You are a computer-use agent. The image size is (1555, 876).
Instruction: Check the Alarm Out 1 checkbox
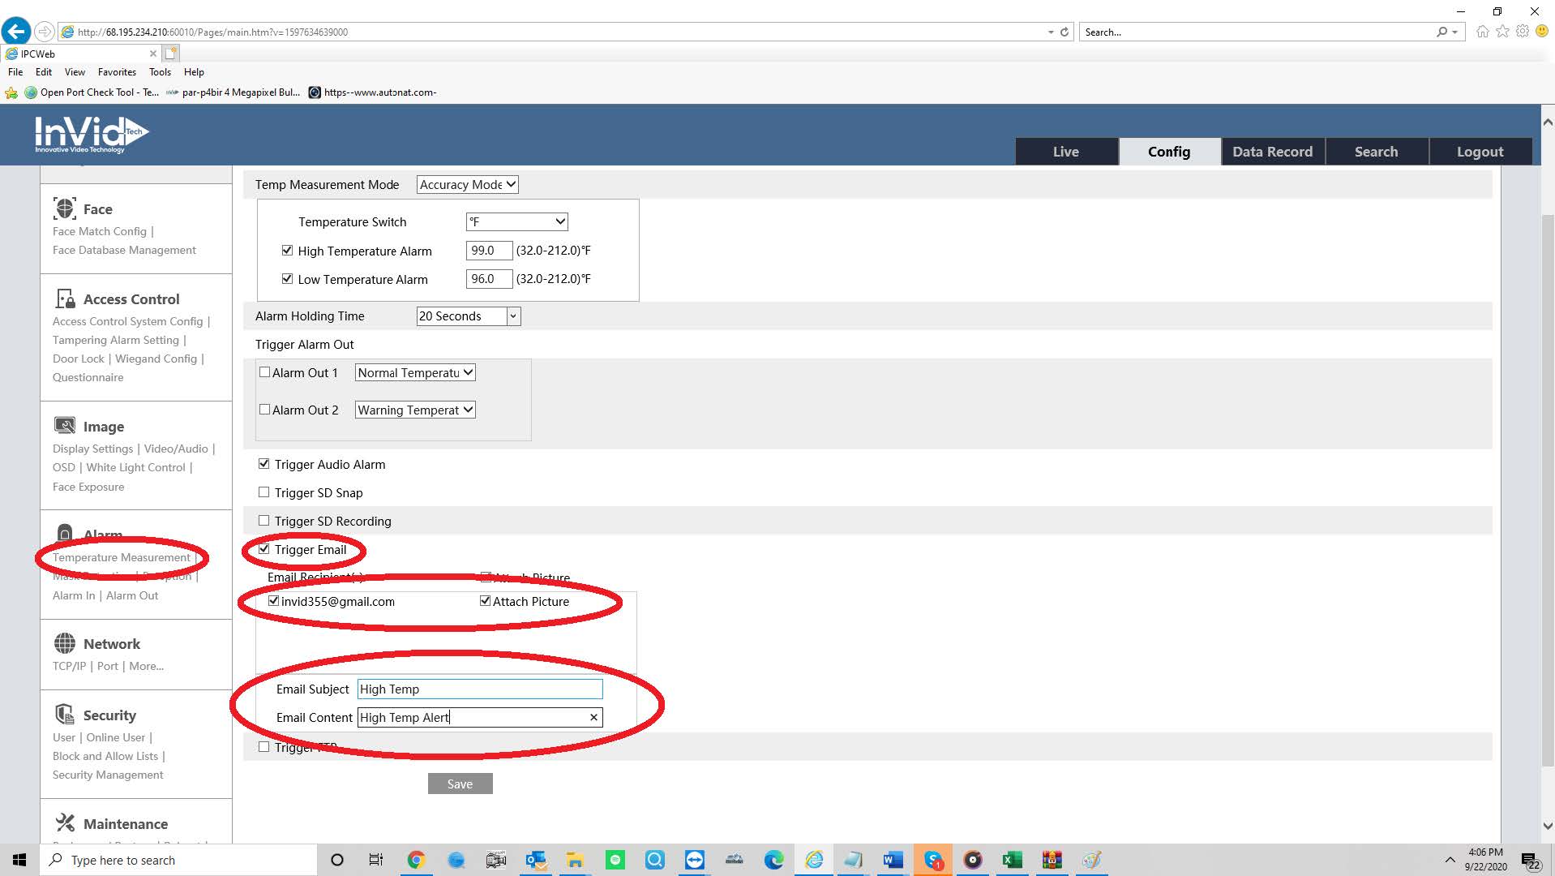click(264, 372)
